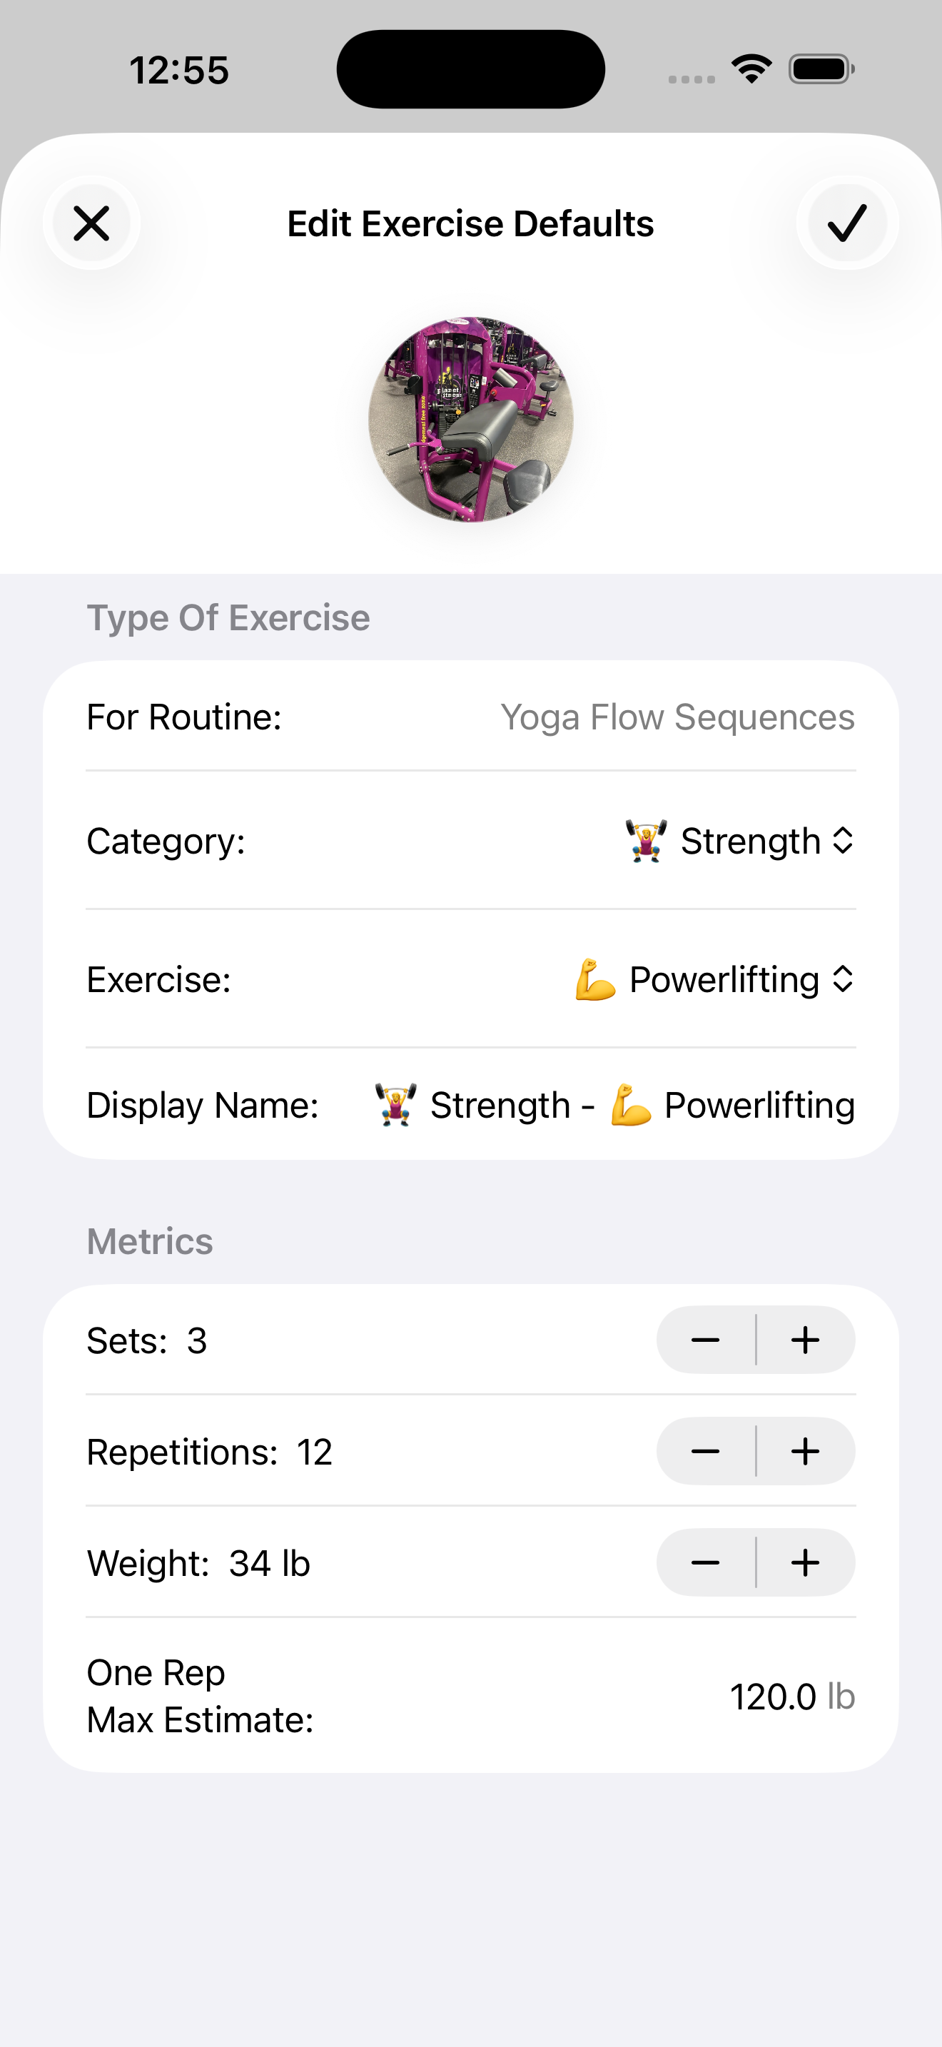The image size is (942, 2047).
Task: Decrease the Sets count
Action: tap(705, 1340)
